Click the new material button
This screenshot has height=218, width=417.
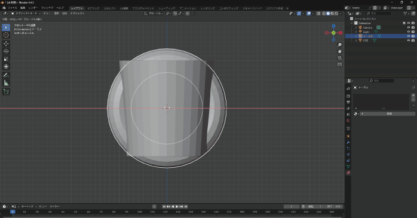[x=387, y=114]
